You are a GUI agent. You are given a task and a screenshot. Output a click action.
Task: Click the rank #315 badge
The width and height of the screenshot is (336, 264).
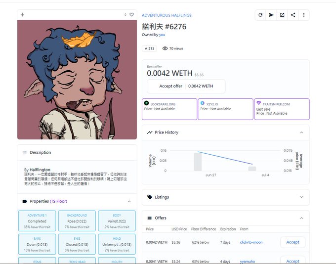click(149, 48)
